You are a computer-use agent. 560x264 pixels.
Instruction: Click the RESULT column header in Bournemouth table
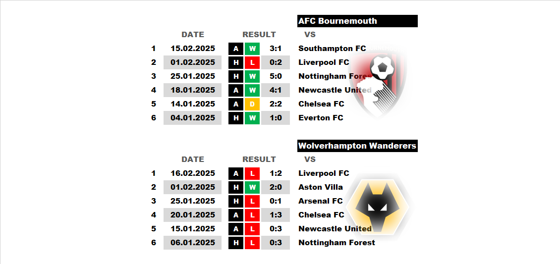[x=259, y=35]
